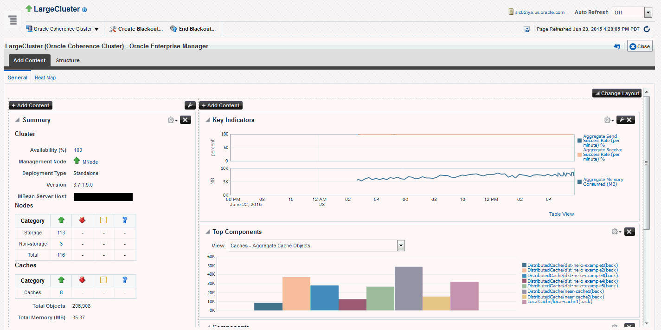
Task: Open the Summary panel gear settings menu
Action: (x=171, y=120)
